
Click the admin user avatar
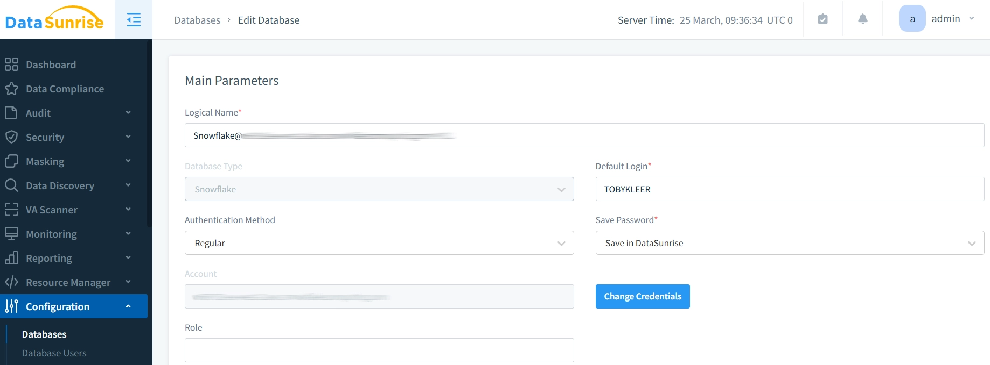[x=912, y=19]
